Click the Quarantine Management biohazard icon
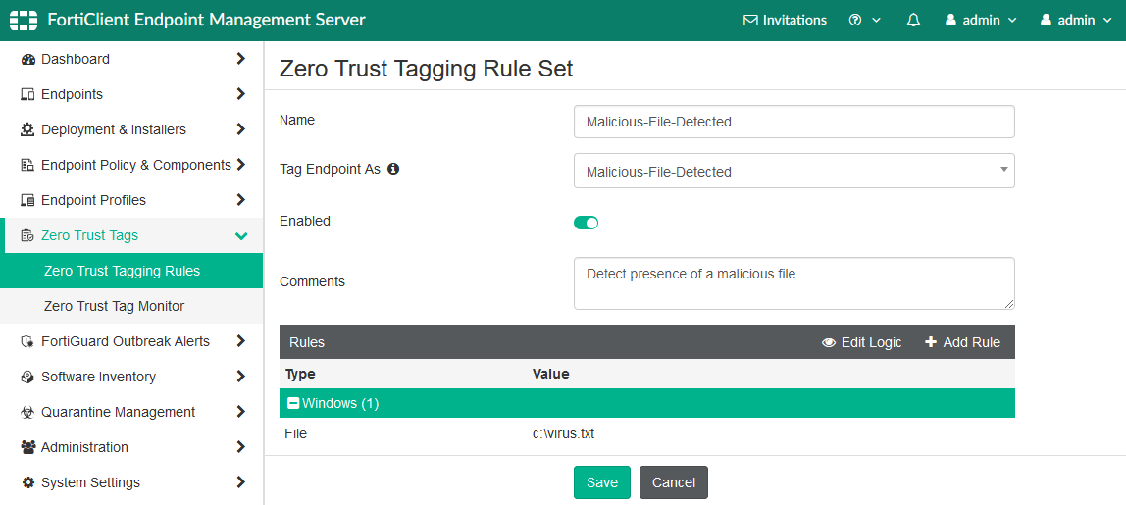The height and width of the screenshot is (505, 1126). pos(27,413)
